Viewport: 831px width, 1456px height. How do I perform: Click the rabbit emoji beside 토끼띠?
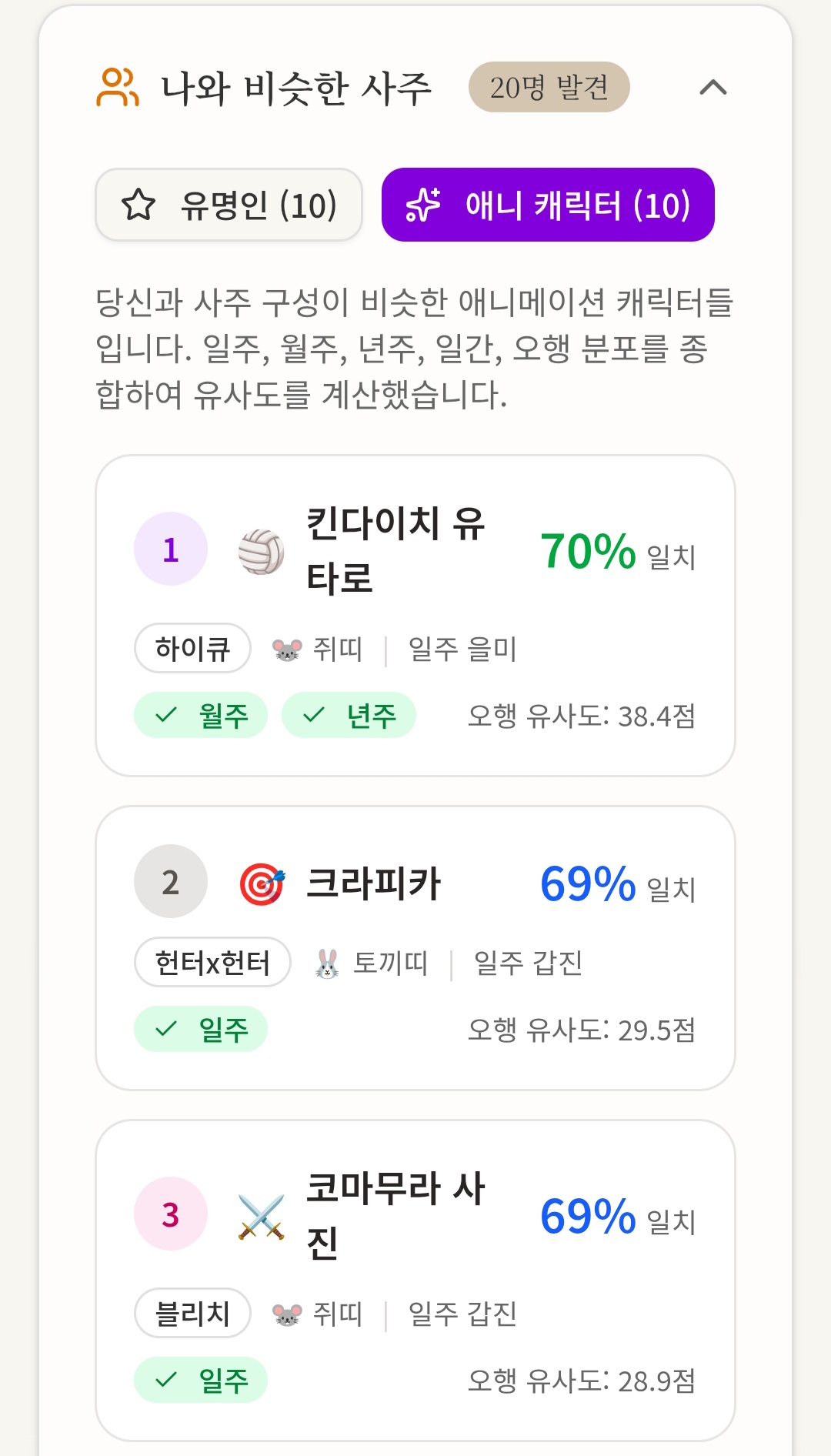pos(327,963)
